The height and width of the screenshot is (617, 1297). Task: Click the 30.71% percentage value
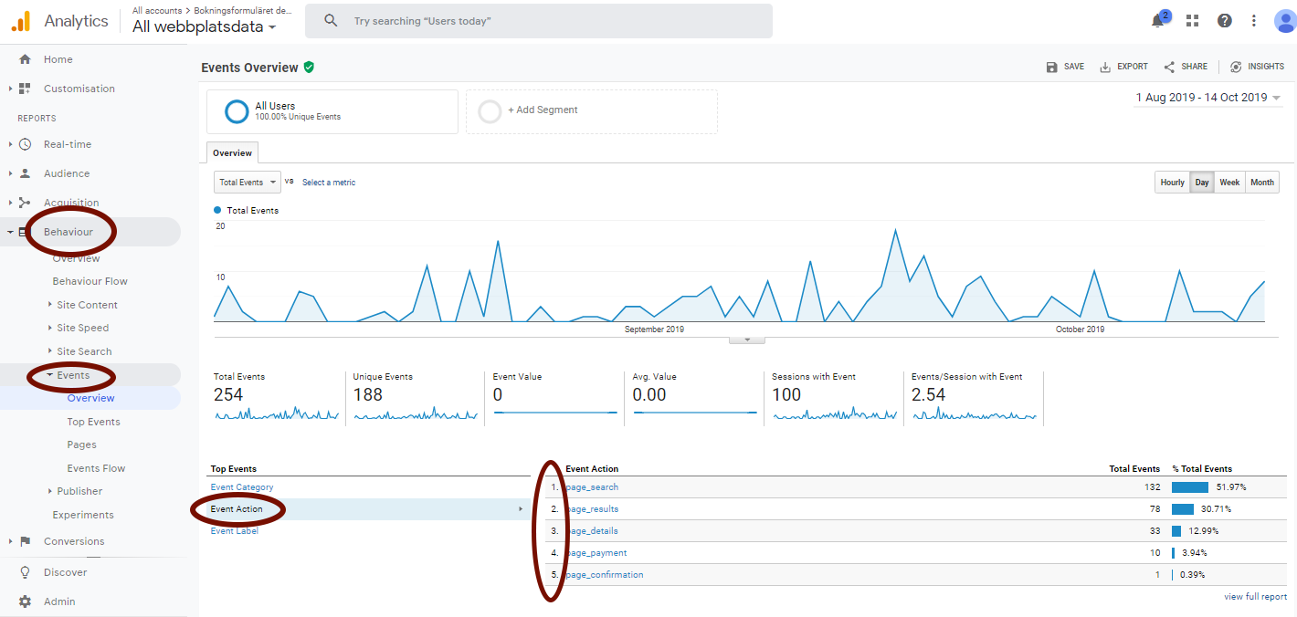point(1217,509)
